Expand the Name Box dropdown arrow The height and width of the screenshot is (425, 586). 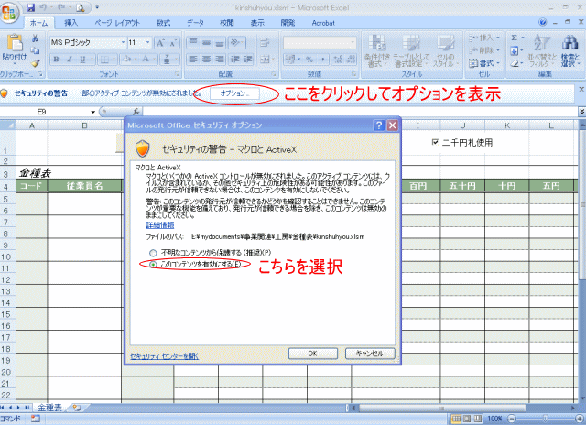(x=93, y=112)
